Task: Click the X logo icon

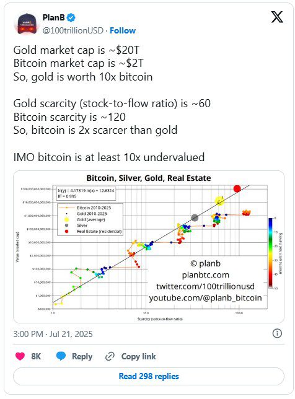Action: [277, 17]
